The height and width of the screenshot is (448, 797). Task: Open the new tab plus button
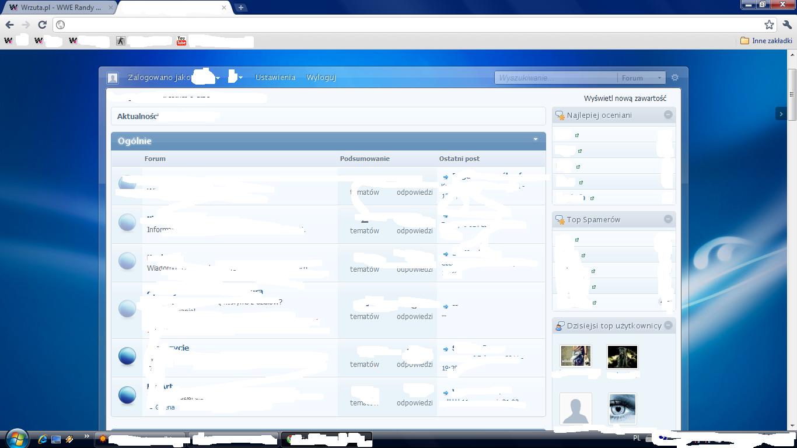[240, 8]
